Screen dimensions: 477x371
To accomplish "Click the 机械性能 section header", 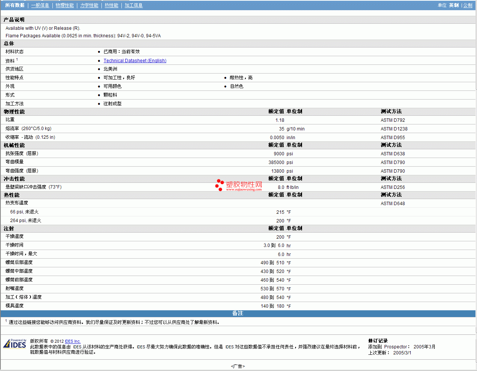I will pyautogui.click(x=14, y=145).
